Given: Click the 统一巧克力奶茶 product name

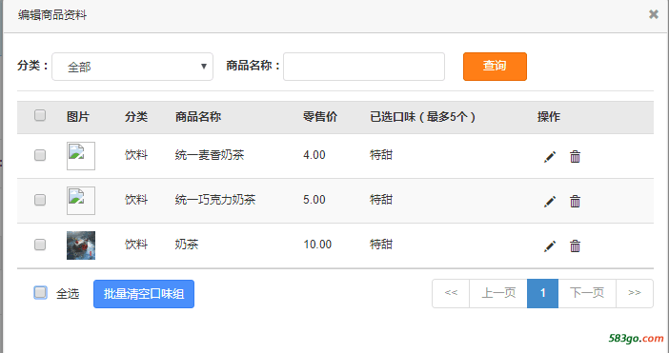Looking at the screenshot, I should 215,200.
